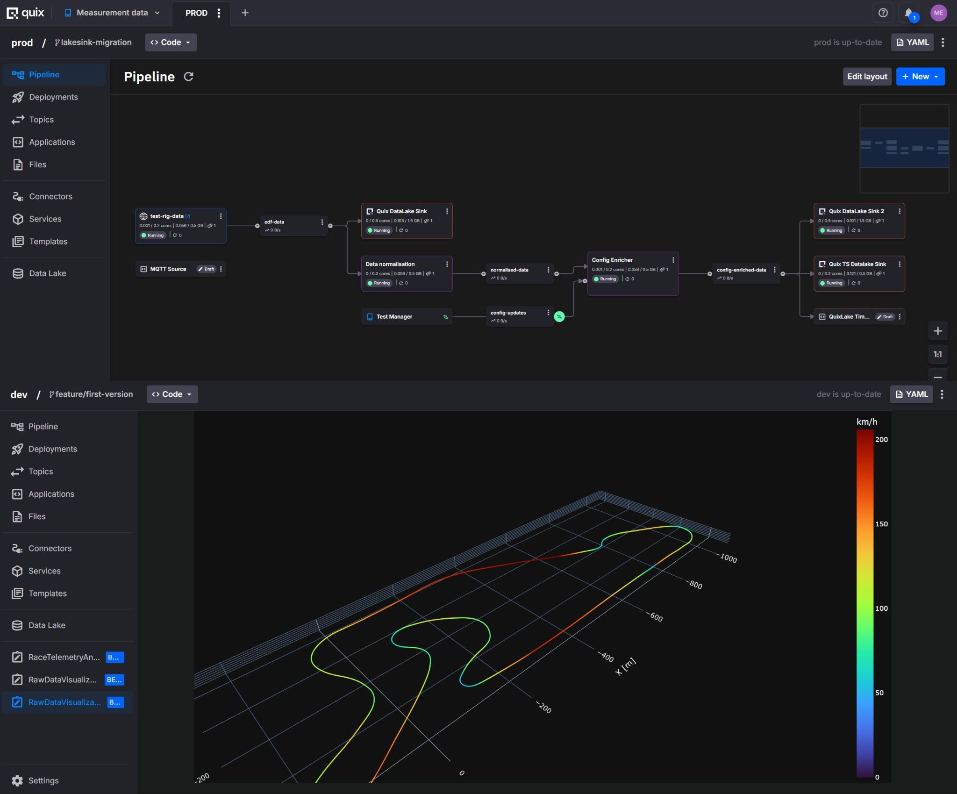Expand the prod Code dropdown
This screenshot has width=957, height=794.
(x=171, y=43)
